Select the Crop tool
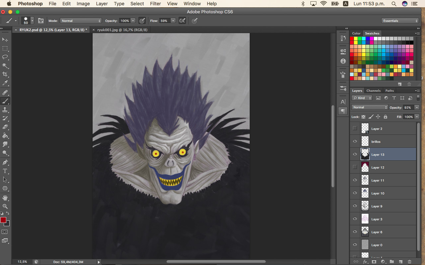This screenshot has height=265, width=425. pos(5,74)
